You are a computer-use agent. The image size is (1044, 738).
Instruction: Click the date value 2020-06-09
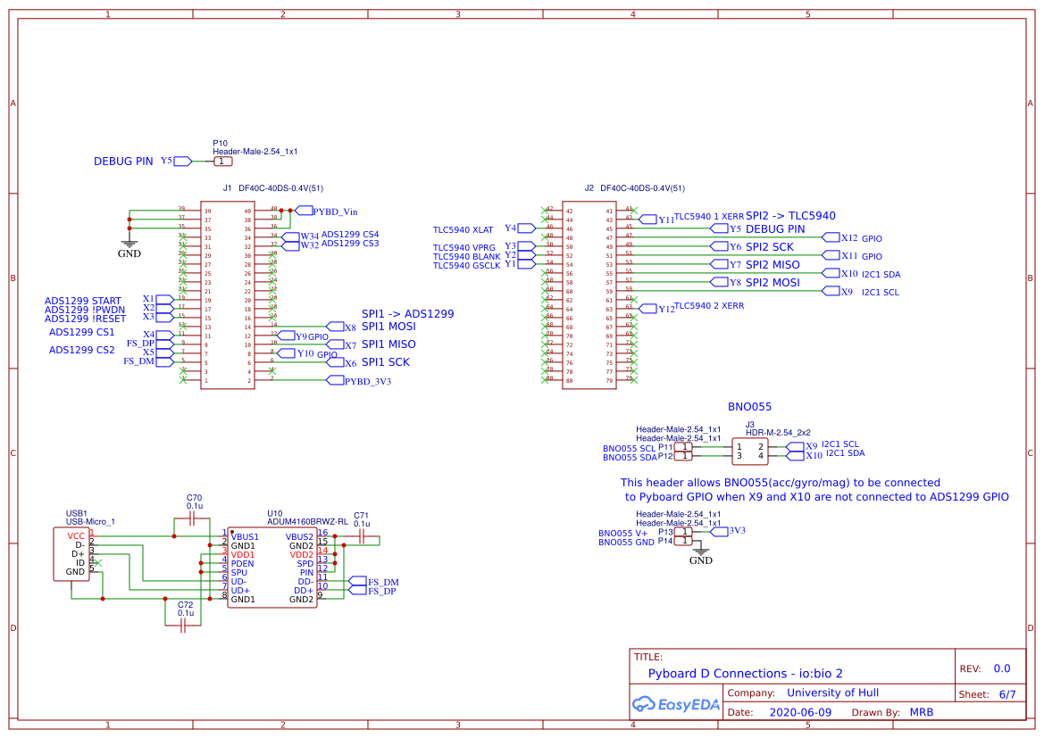point(799,713)
